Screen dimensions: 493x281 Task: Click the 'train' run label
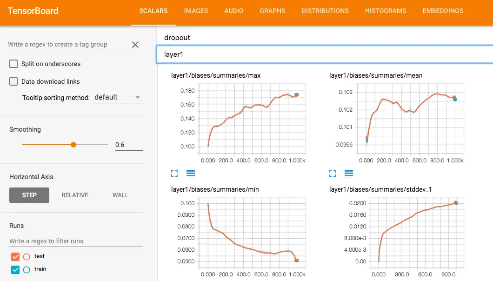point(40,269)
